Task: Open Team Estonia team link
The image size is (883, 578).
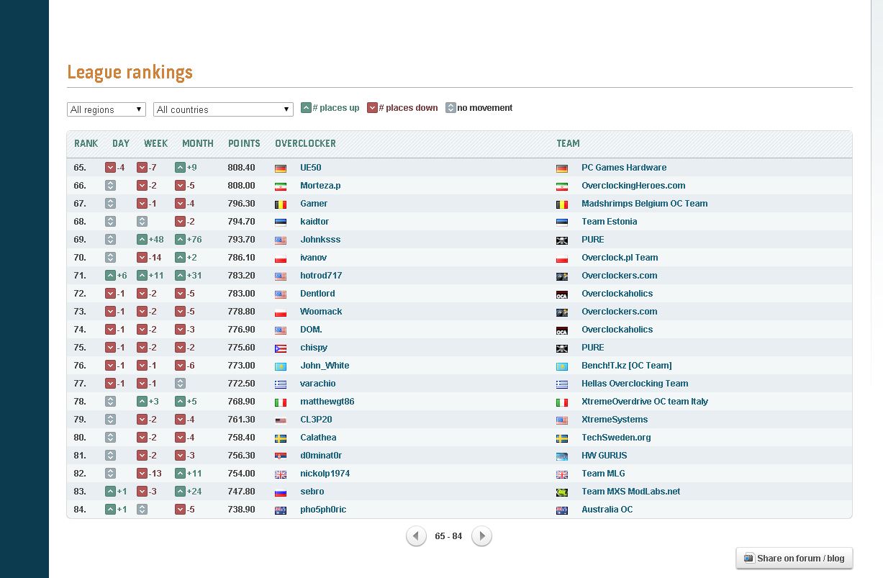Action: click(x=609, y=221)
